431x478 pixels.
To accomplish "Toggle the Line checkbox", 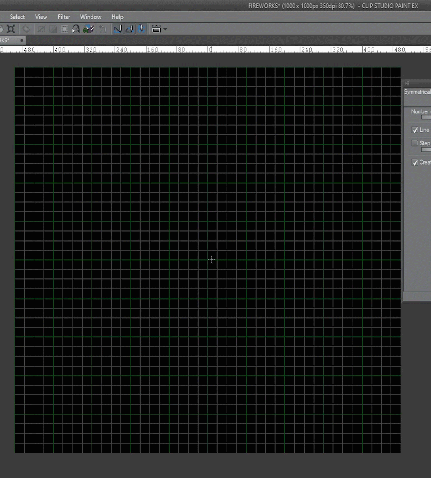I will coord(415,130).
